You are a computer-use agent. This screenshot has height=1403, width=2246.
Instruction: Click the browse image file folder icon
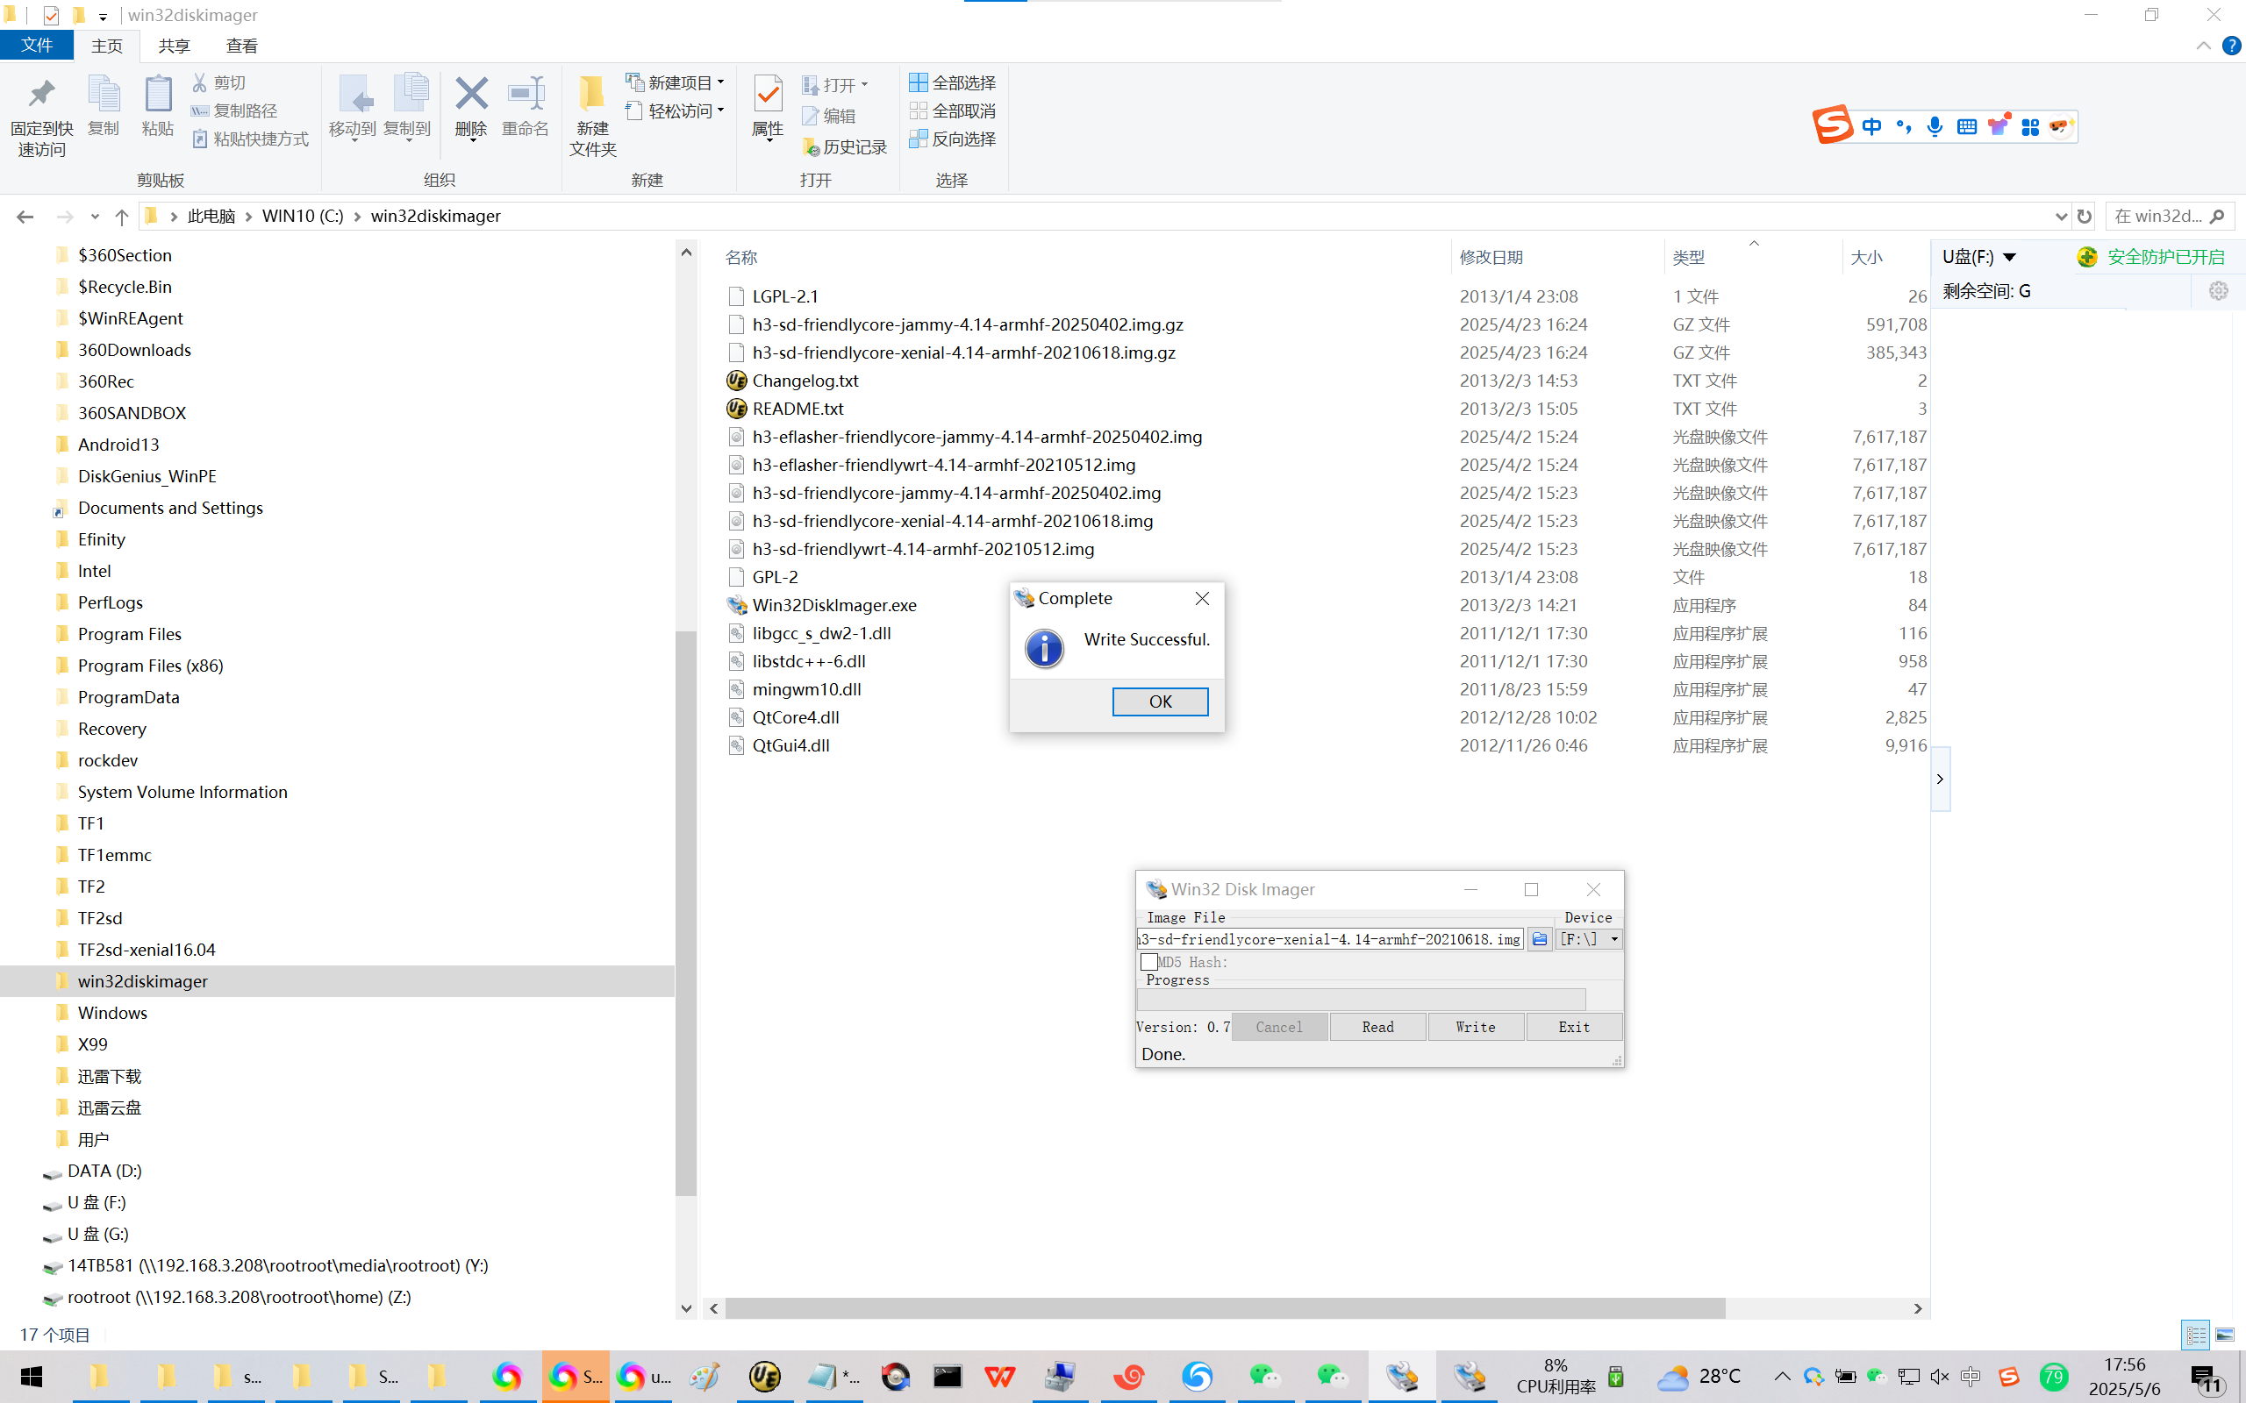[x=1539, y=939]
